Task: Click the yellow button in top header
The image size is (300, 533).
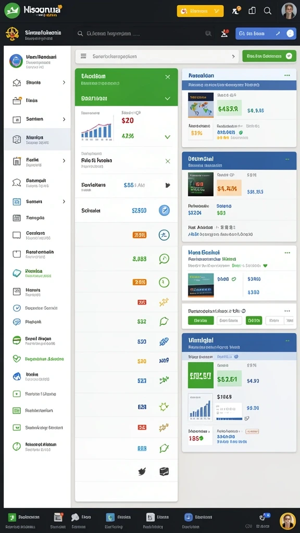Action: [x=201, y=11]
